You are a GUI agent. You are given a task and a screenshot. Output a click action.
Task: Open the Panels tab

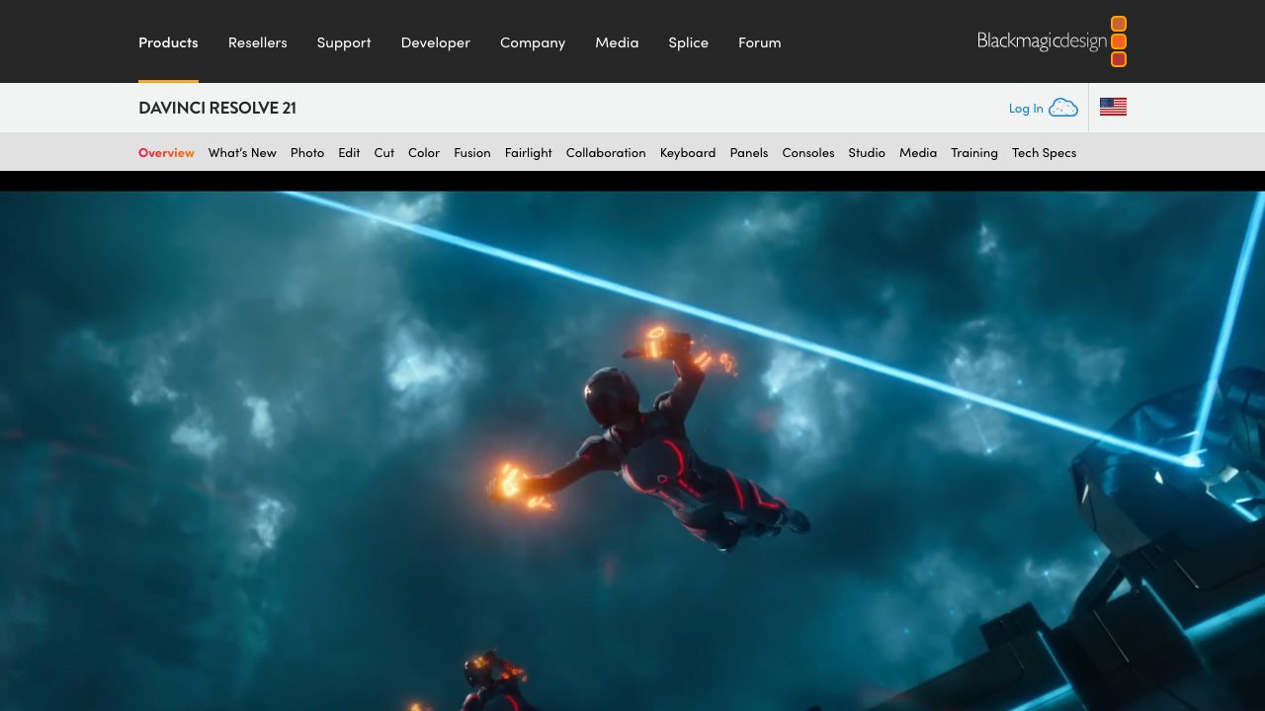click(x=749, y=153)
